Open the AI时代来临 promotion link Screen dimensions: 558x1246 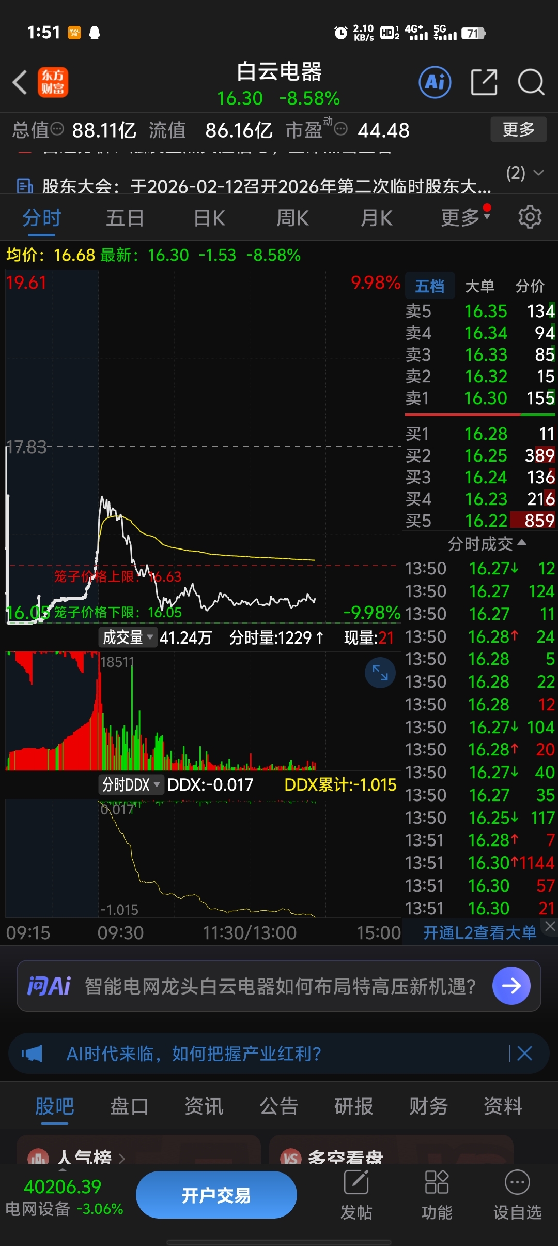[194, 1053]
